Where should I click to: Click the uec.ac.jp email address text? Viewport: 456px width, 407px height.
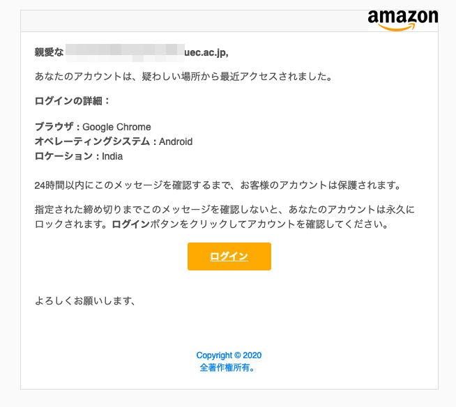tap(206, 52)
